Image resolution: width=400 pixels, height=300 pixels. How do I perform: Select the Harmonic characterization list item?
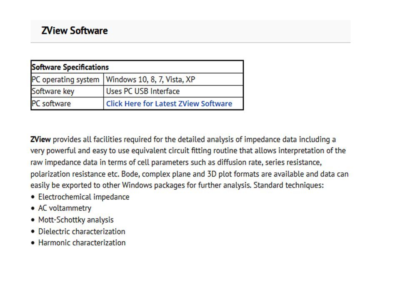pyautogui.click(x=82, y=242)
